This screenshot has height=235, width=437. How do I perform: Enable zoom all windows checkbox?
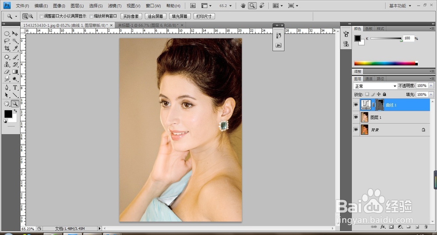91,17
